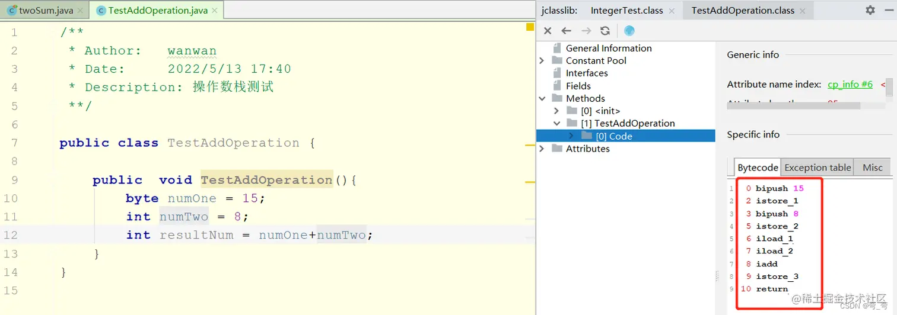Screen dimensions: 897x315
Task: Click the 'return' bytecode instruction
Action: (x=772, y=289)
